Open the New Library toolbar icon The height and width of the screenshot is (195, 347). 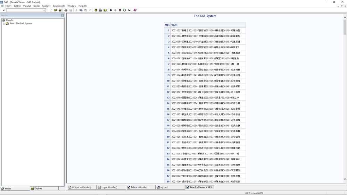point(96,10)
